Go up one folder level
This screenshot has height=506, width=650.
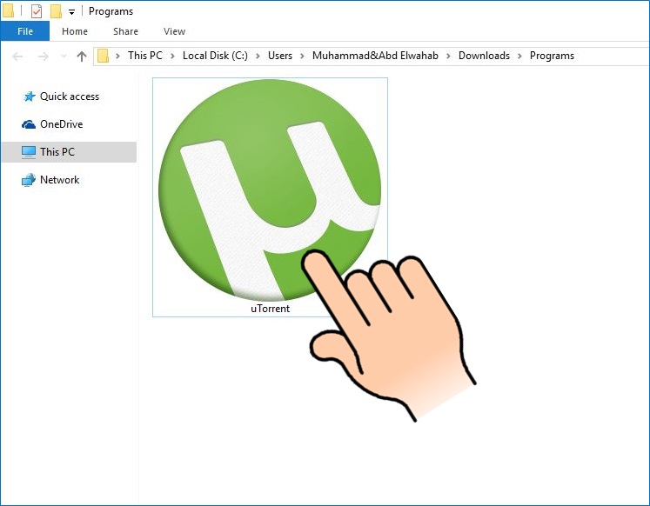[82, 56]
